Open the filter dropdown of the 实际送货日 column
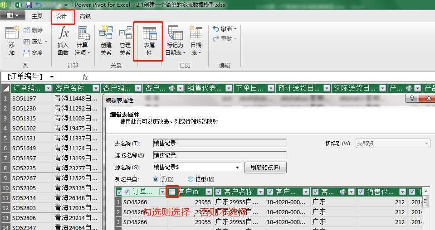This screenshot has width=435, height=230. pos(383,88)
